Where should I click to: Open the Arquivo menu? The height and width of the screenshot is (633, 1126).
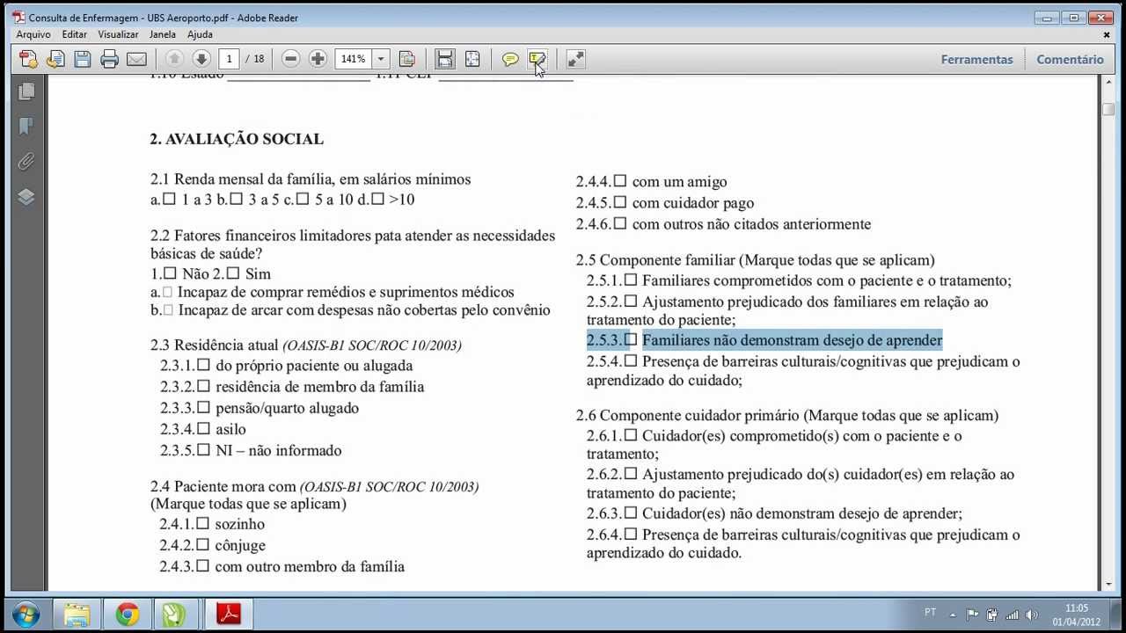click(33, 34)
